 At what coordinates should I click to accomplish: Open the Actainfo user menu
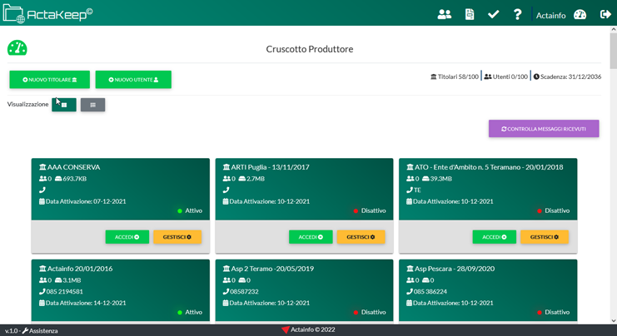click(550, 15)
